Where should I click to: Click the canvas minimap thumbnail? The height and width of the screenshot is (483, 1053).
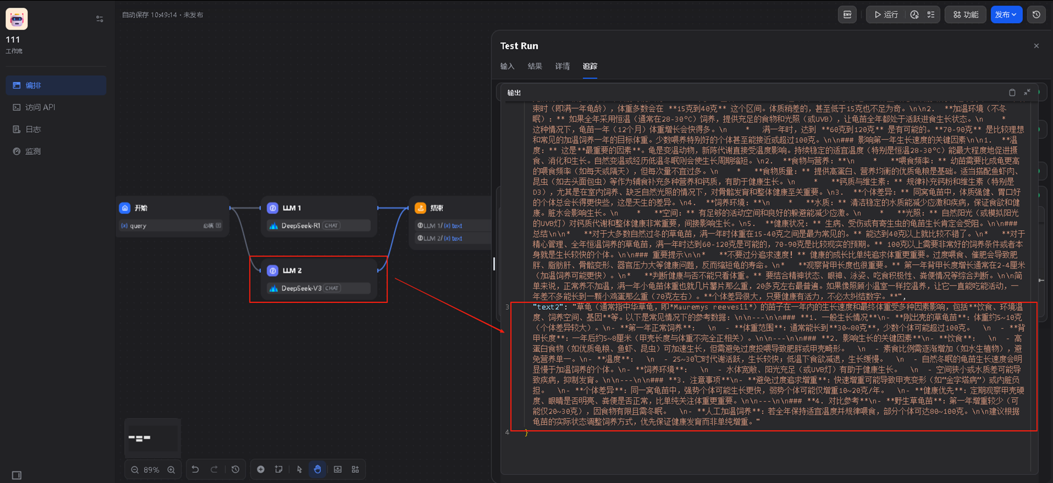coord(153,437)
